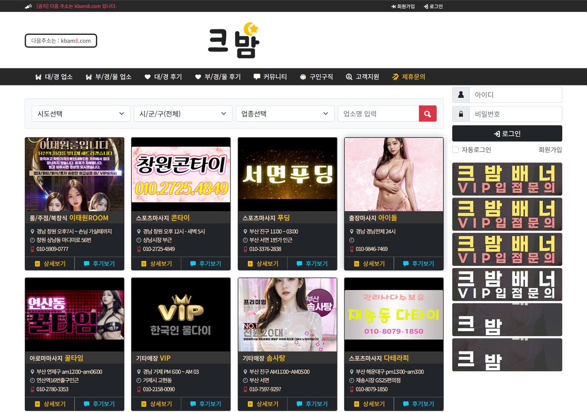Click the megaphone icon in the notice bar
The height and width of the screenshot is (412, 587).
pyautogui.click(x=28, y=6)
